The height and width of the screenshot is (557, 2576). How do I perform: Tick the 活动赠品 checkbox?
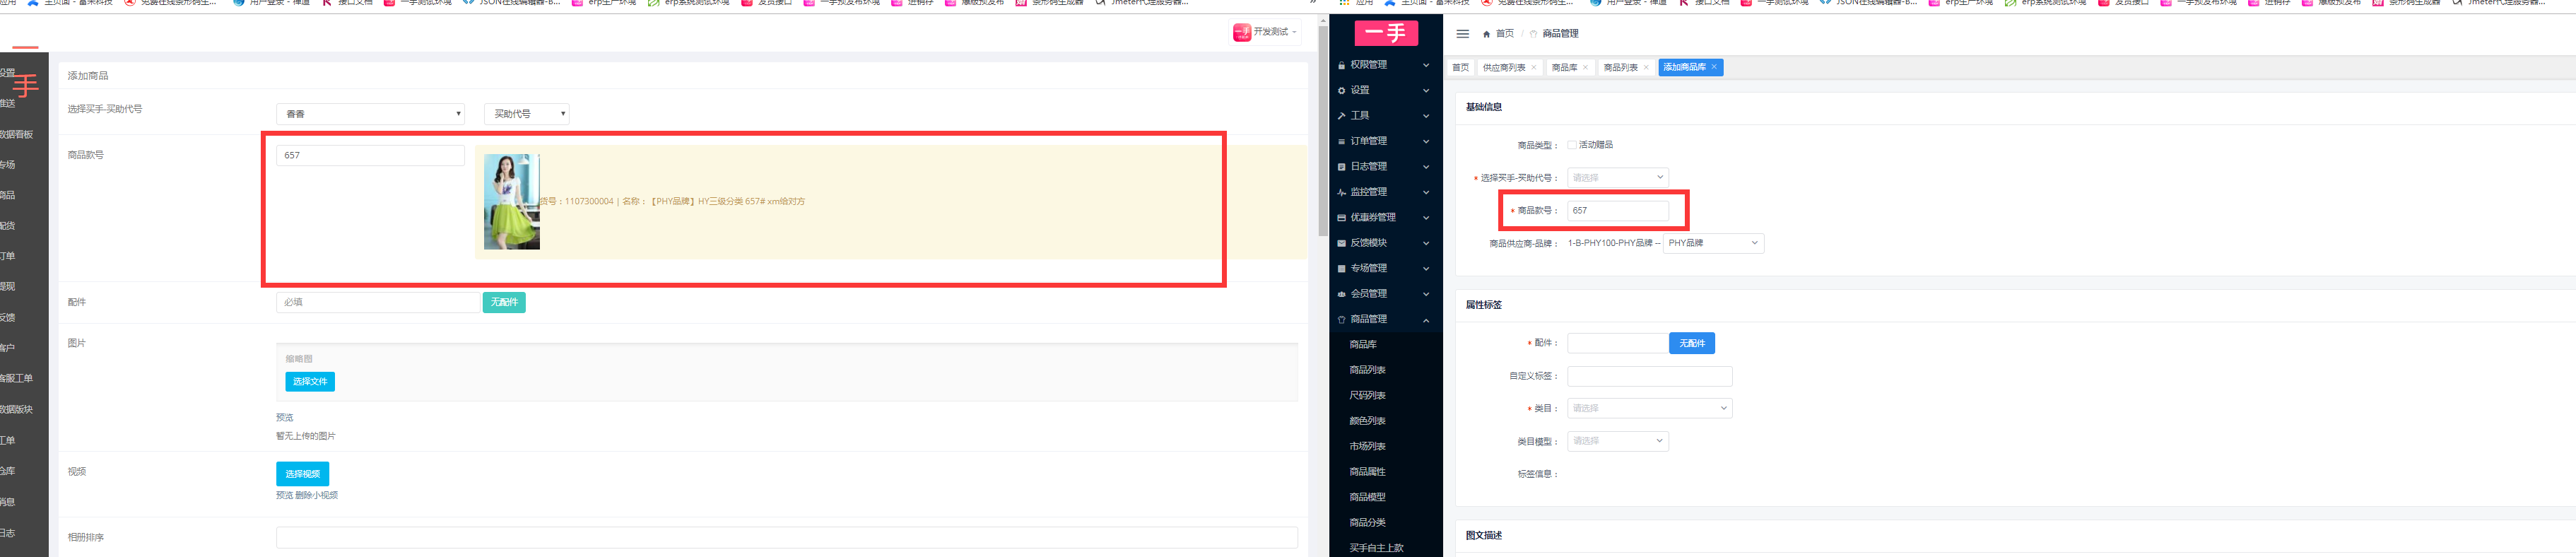point(1572,145)
